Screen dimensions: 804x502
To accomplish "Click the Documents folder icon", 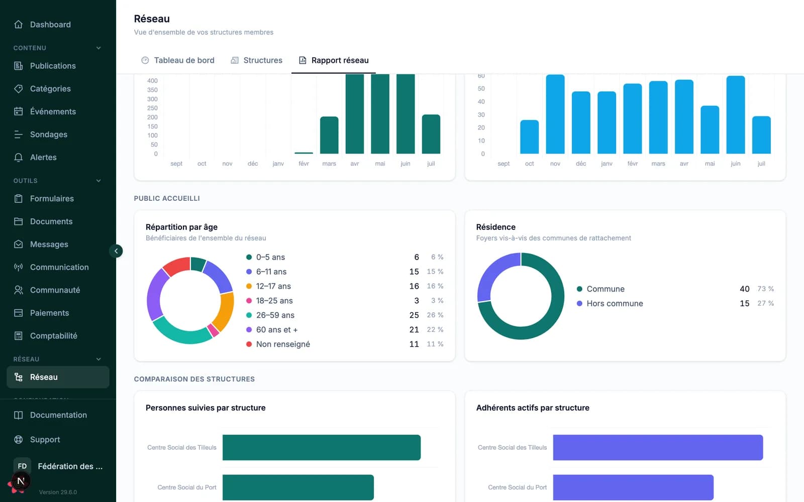I will click(19, 221).
